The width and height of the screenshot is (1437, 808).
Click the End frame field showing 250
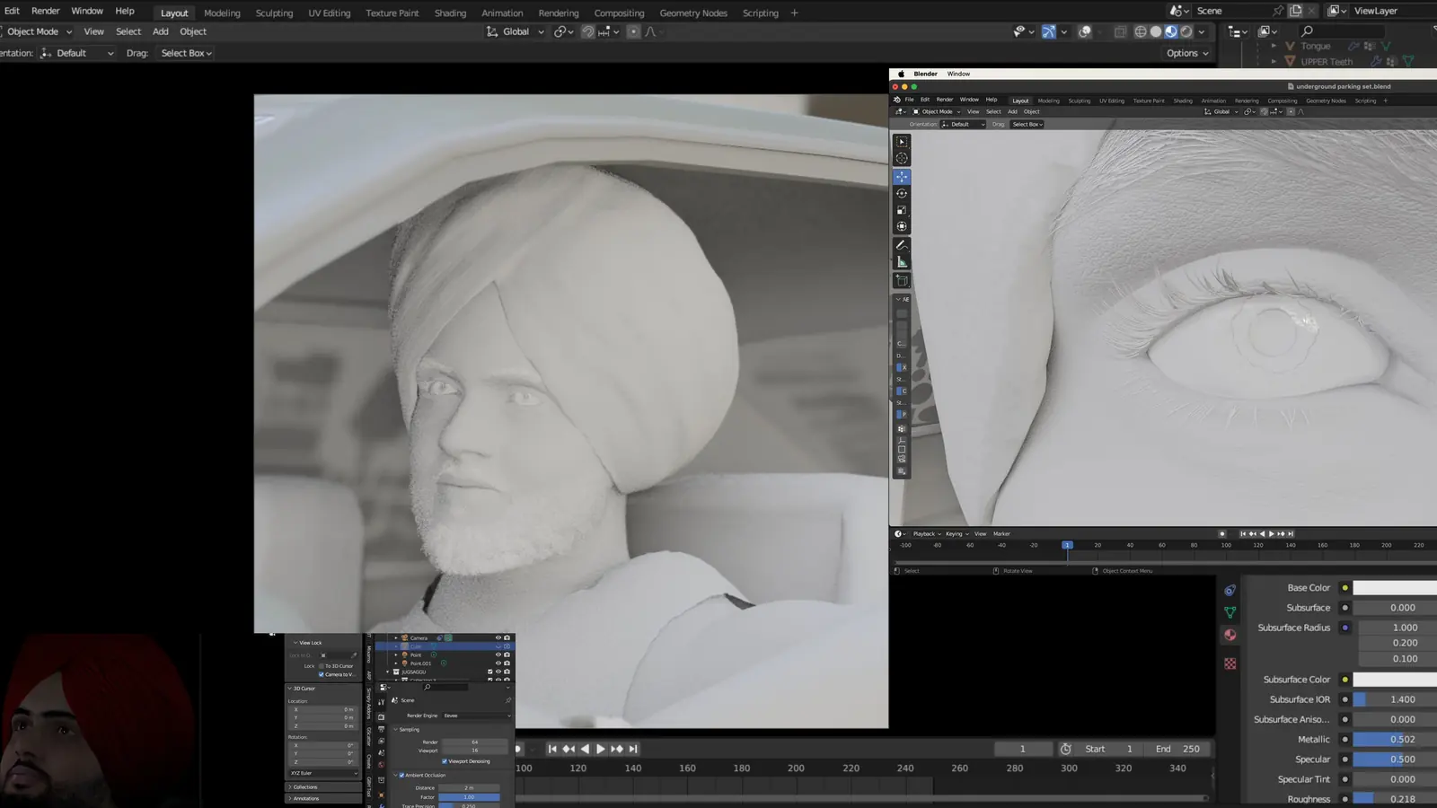1179,749
